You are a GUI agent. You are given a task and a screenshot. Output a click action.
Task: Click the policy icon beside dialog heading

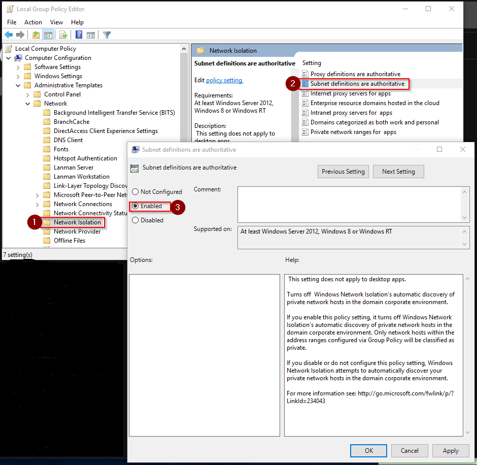pos(134,169)
